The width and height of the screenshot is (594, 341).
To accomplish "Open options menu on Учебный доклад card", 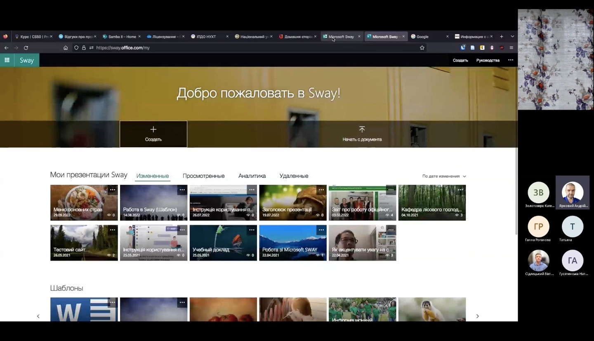I will click(x=252, y=230).
